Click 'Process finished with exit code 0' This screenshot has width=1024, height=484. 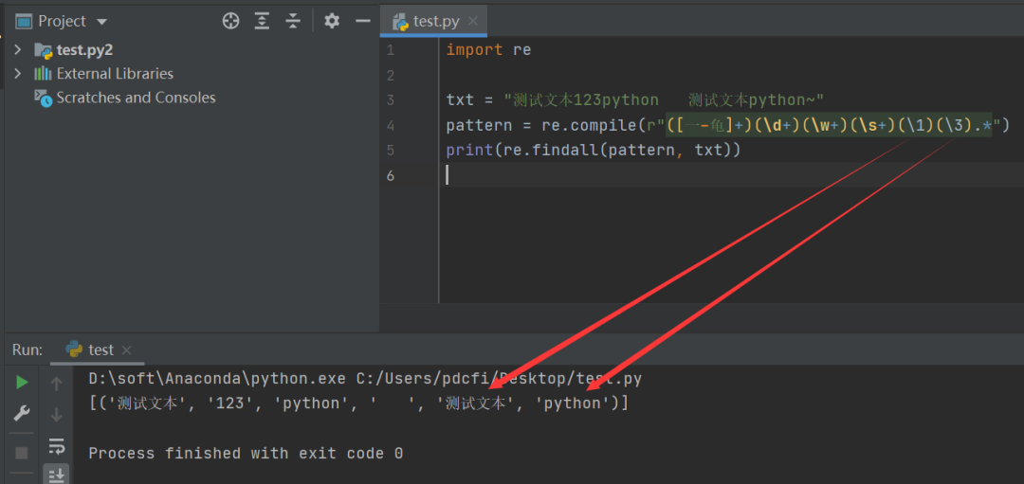(246, 454)
